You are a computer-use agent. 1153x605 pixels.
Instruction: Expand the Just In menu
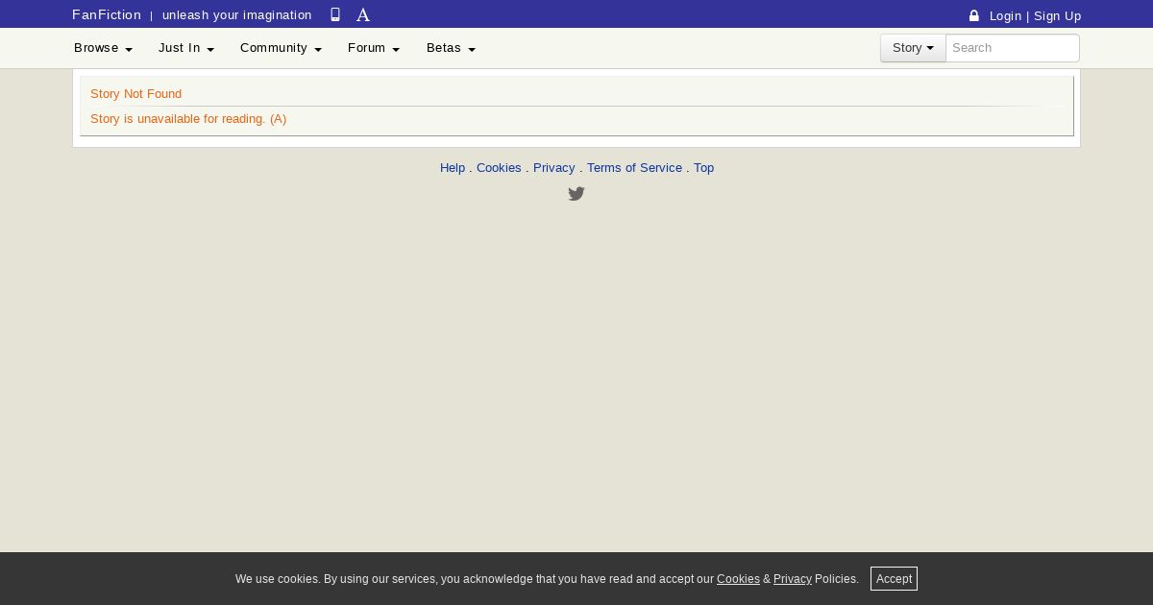[x=186, y=48]
